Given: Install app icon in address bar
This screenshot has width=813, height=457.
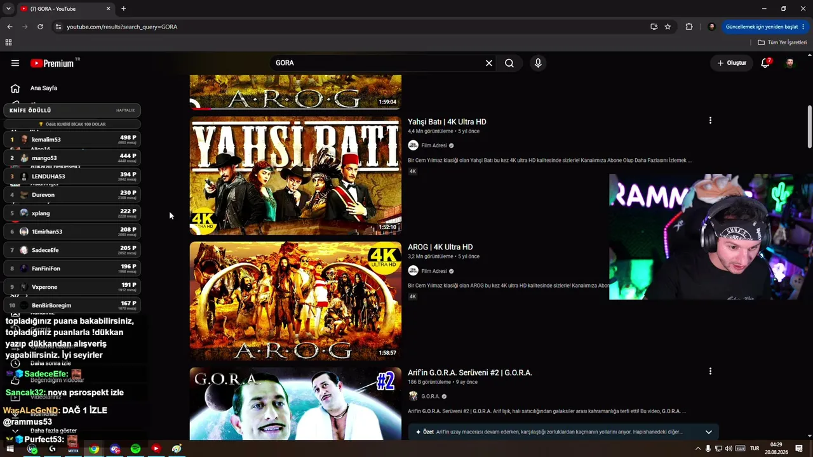Looking at the screenshot, I should coord(654,27).
